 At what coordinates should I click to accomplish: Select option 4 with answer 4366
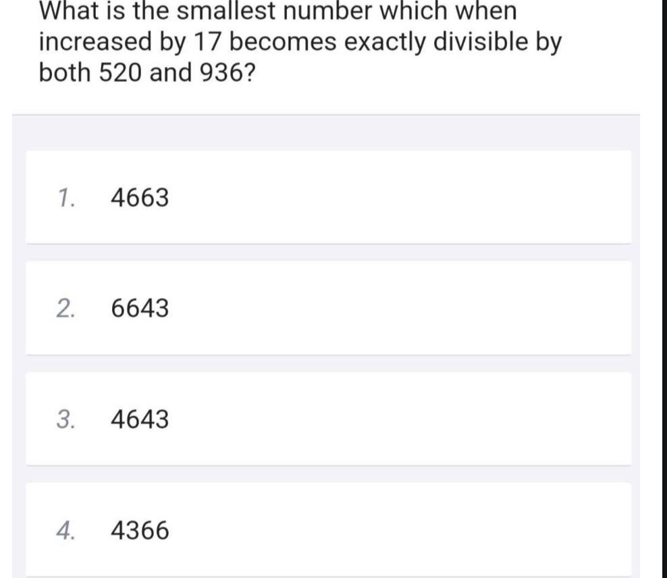pyautogui.click(x=328, y=530)
